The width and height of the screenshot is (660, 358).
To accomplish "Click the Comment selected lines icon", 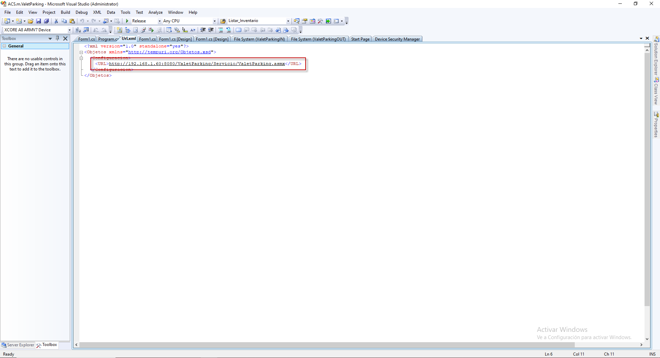I will [221, 30].
